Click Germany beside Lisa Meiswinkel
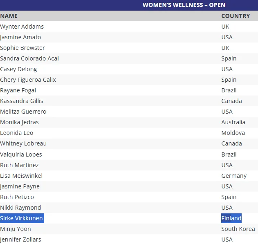The image size is (258, 244). coord(234,176)
